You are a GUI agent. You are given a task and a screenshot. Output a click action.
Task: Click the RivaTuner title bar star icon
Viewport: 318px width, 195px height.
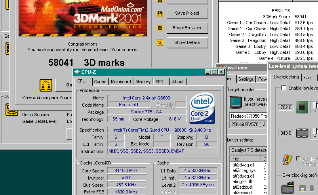pyautogui.click(x=220, y=67)
